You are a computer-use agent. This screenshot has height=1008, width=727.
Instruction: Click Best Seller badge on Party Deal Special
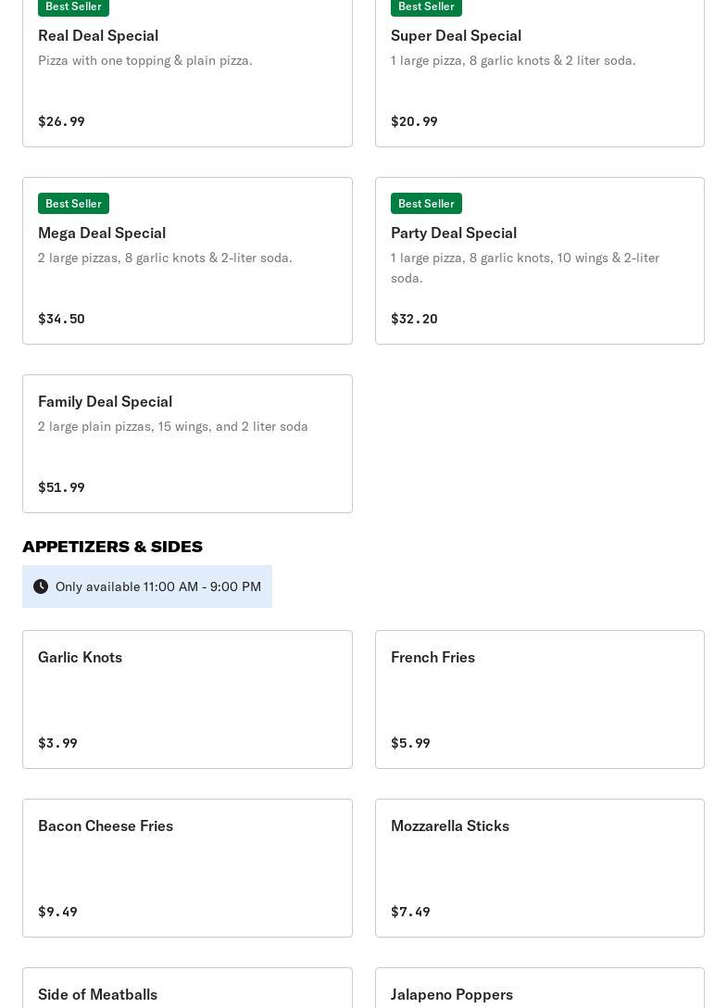426,203
